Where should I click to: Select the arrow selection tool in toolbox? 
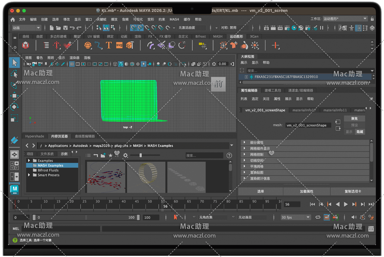point(14,63)
